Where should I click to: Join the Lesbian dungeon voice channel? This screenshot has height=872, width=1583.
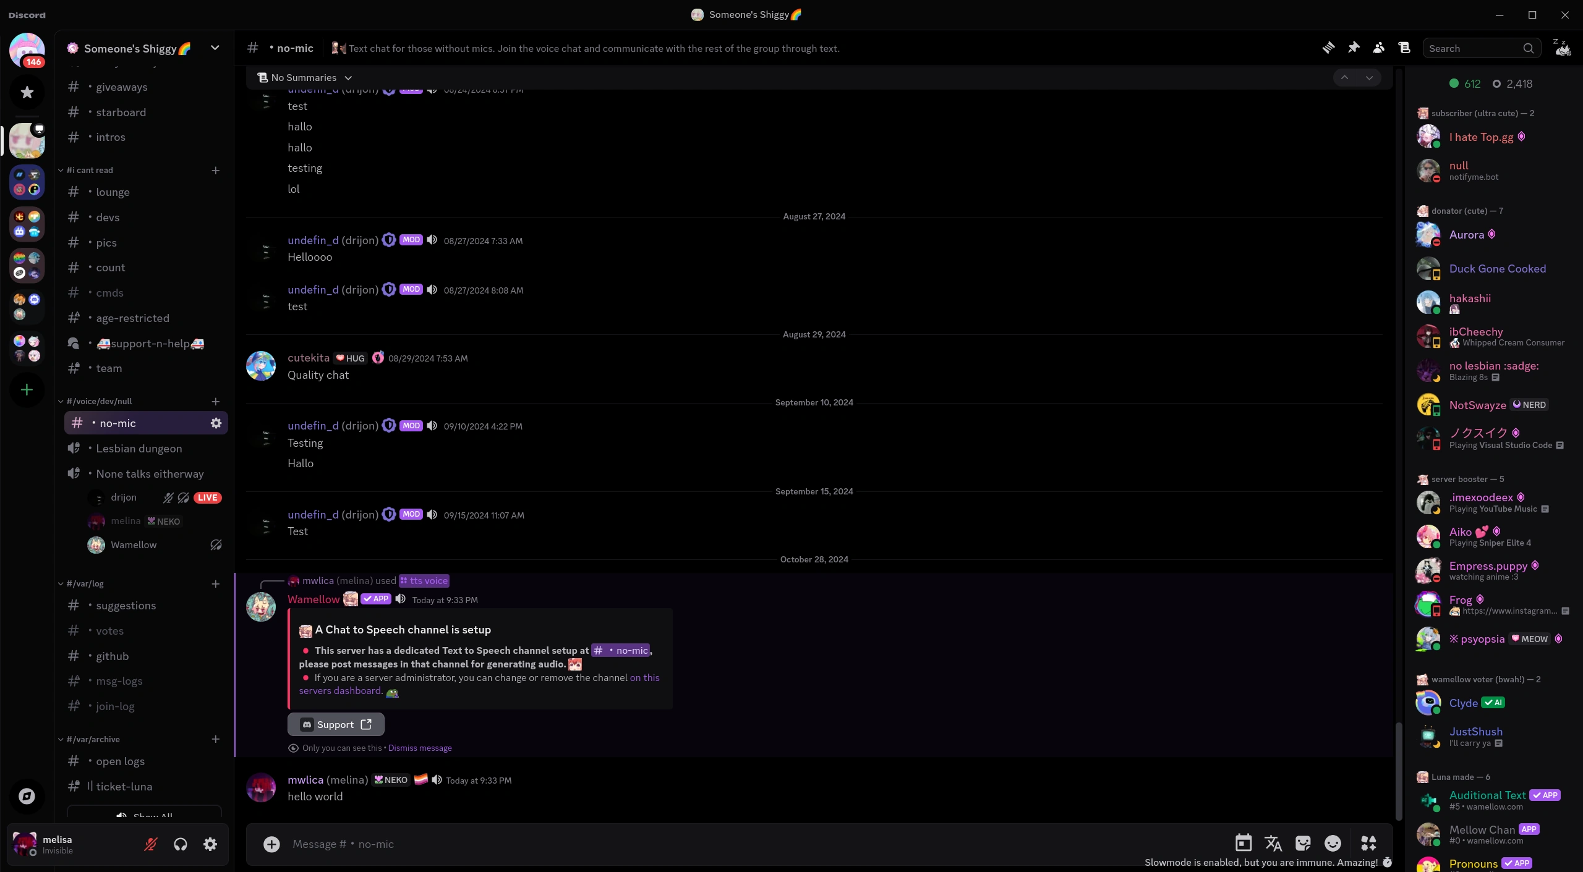[x=139, y=449]
